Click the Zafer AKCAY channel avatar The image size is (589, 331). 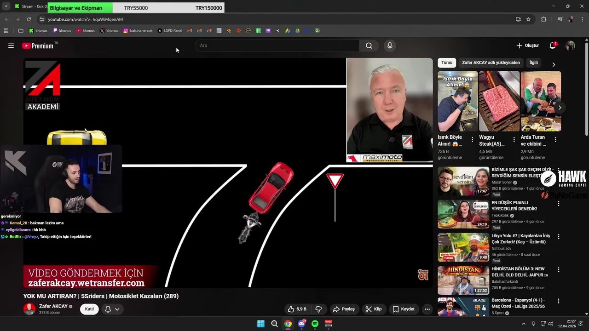(x=29, y=309)
